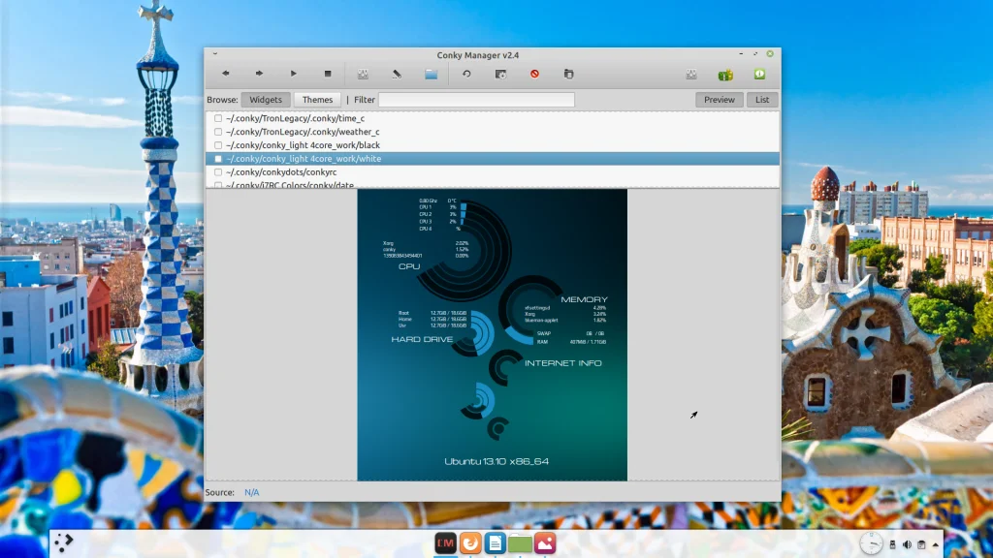Open the pencil edit-widget tool
Image resolution: width=993 pixels, height=558 pixels.
click(x=397, y=74)
